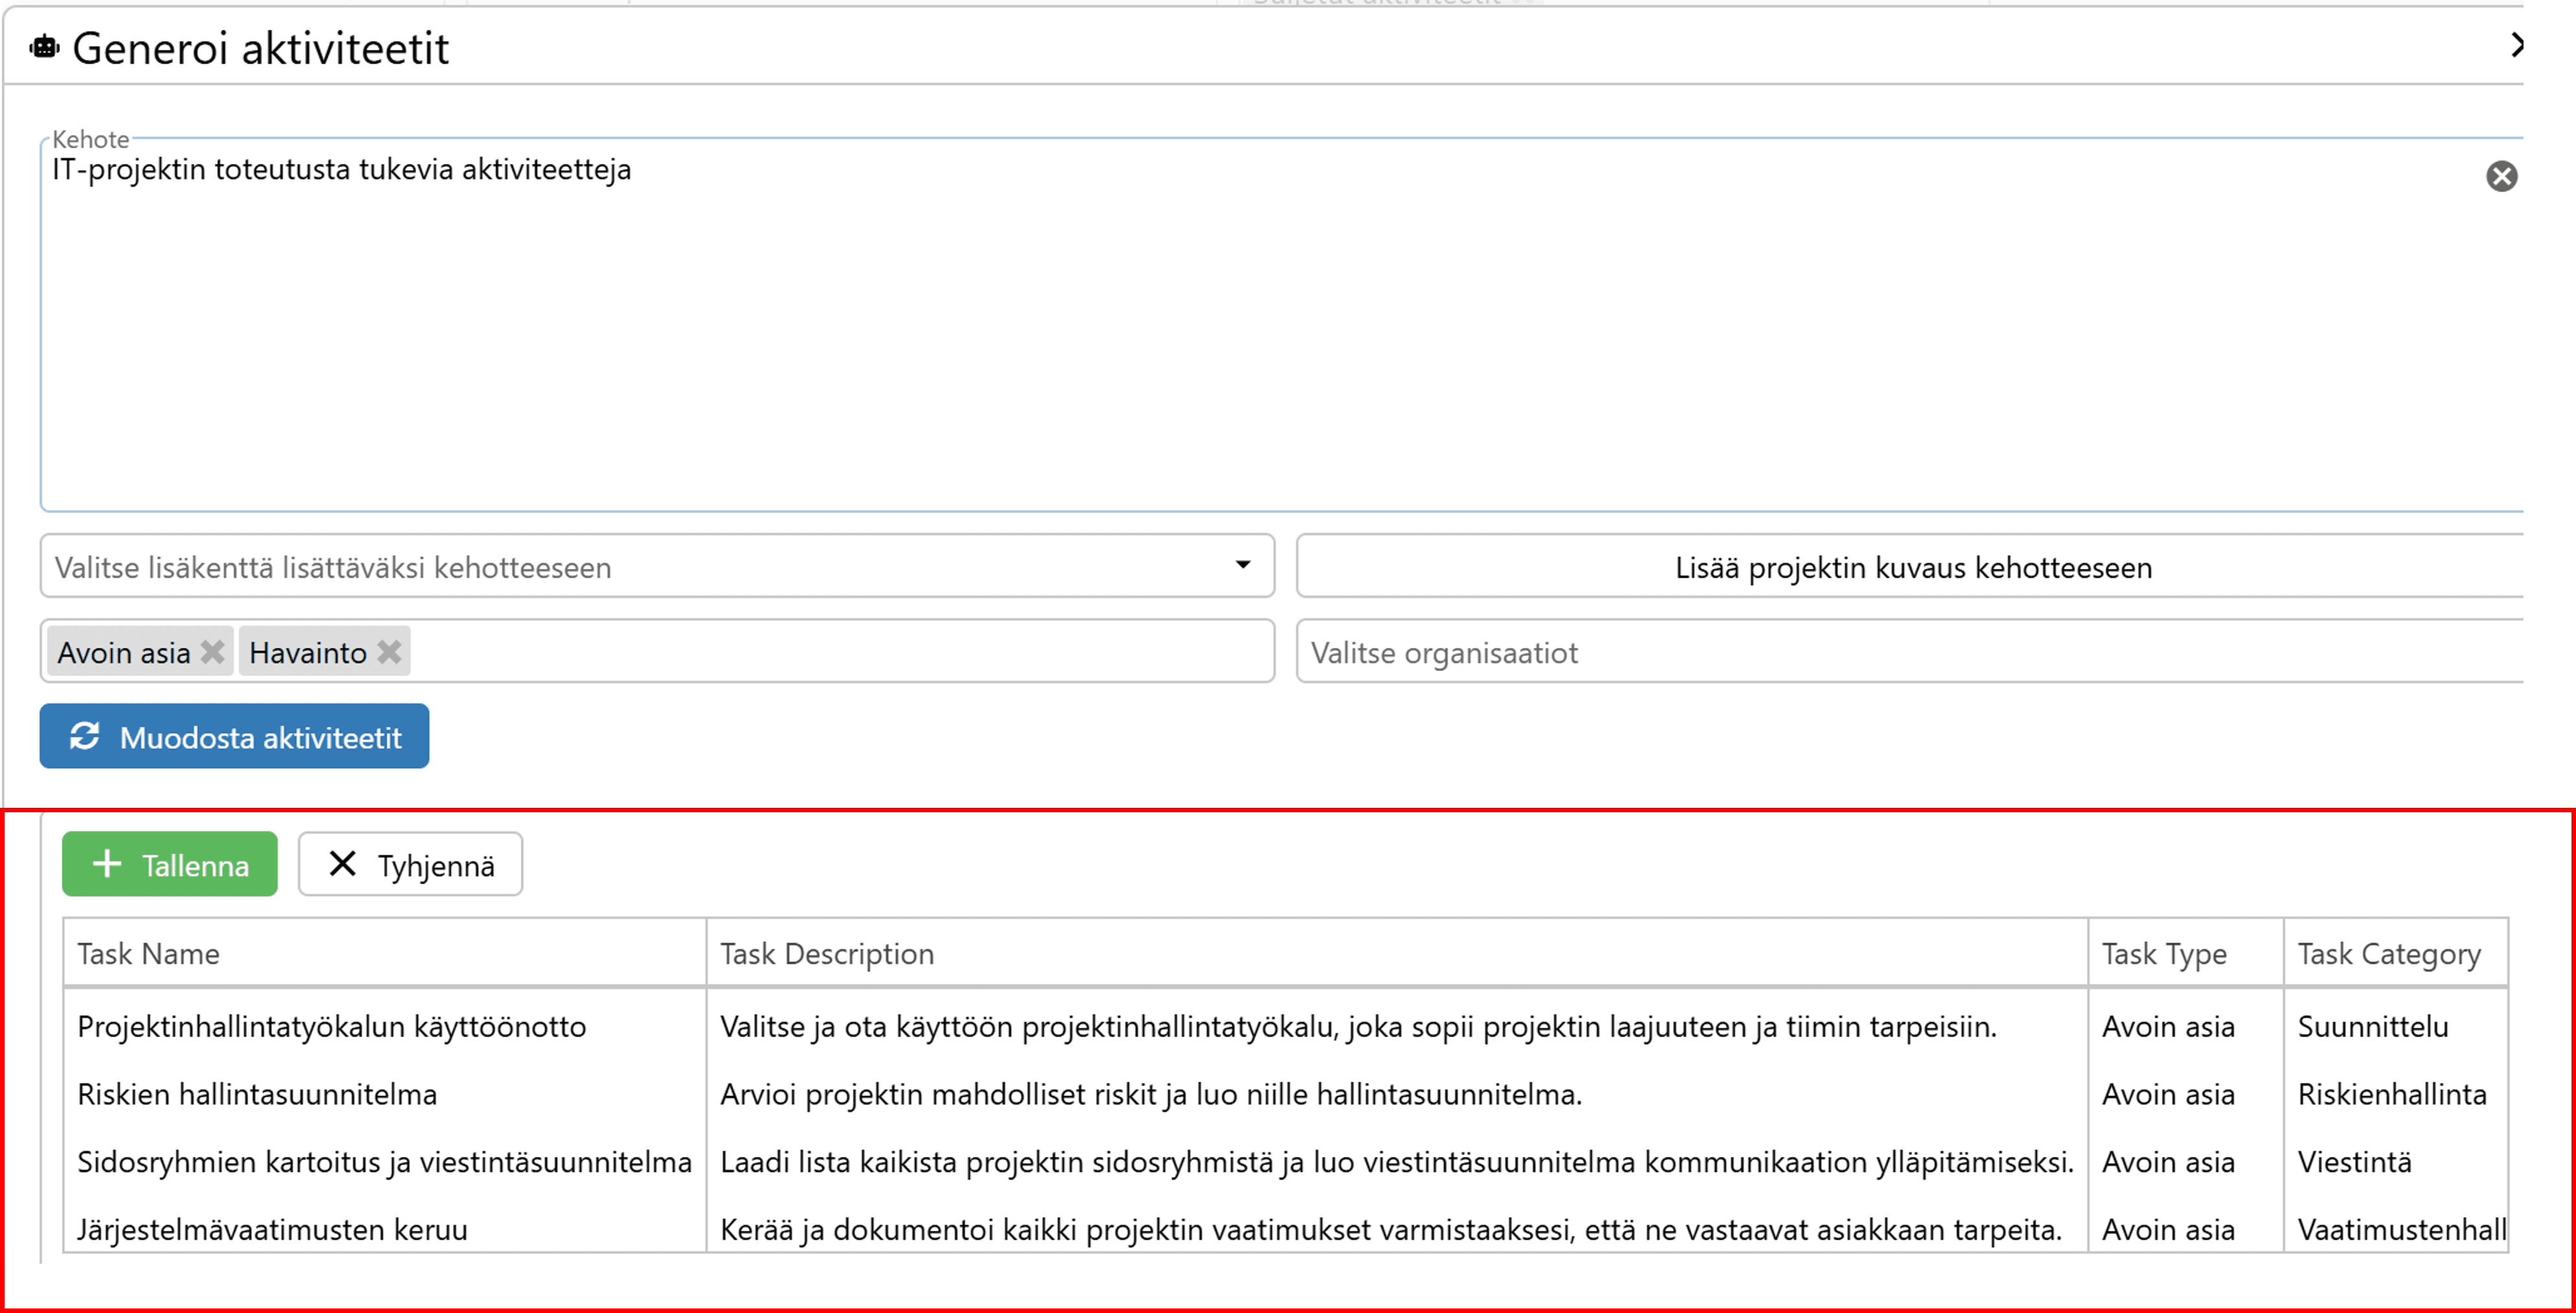
Task: Click in the Kehote prompt text area
Action: tap(1200, 330)
